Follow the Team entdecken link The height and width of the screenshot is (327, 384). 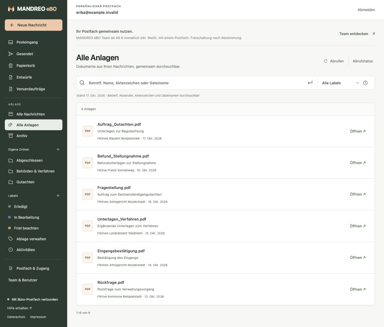(x=357, y=34)
